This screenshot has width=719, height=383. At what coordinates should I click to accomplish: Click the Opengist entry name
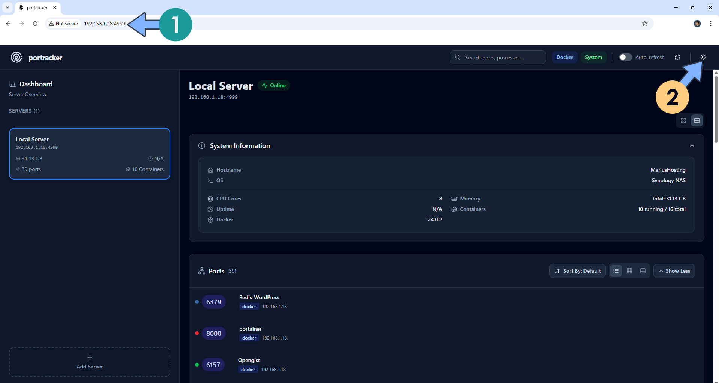[249, 360]
